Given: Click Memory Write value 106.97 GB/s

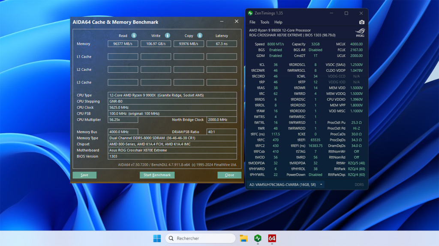Looking at the screenshot, I should [x=156, y=44].
